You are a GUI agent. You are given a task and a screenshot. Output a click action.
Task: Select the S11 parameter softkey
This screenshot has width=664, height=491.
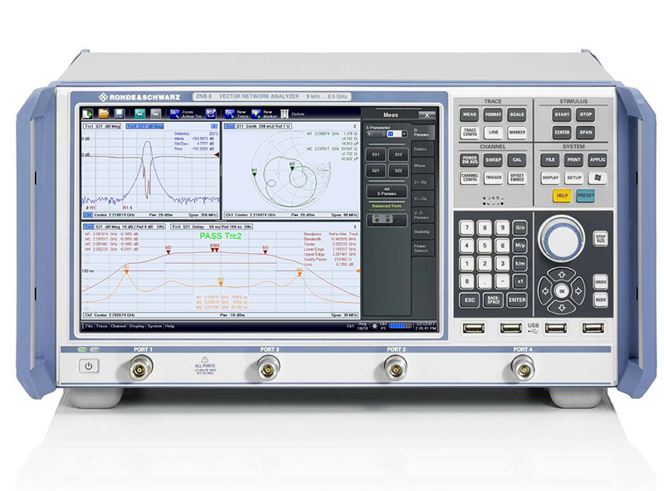point(376,154)
